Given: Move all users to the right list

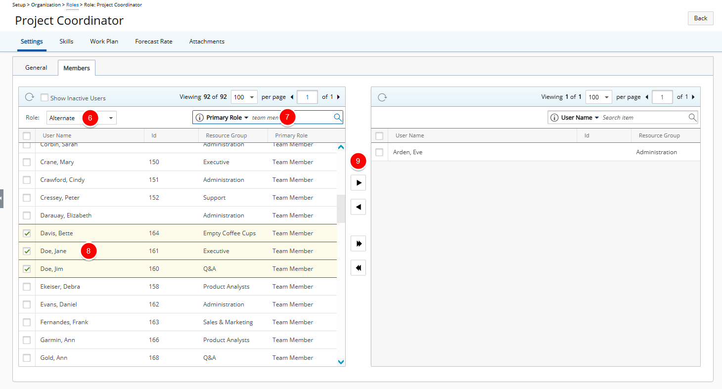Looking at the screenshot, I should (x=359, y=244).
